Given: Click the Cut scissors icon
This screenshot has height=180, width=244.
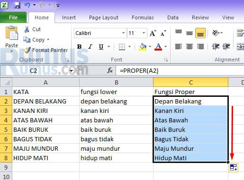Looking at the screenshot, I should click(x=27, y=29).
